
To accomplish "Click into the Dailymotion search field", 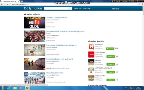I will tap(56, 8).
